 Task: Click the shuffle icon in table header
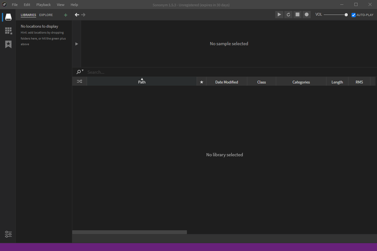[79, 82]
